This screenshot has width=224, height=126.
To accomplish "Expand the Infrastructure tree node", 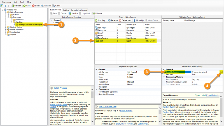I will point(5,32).
